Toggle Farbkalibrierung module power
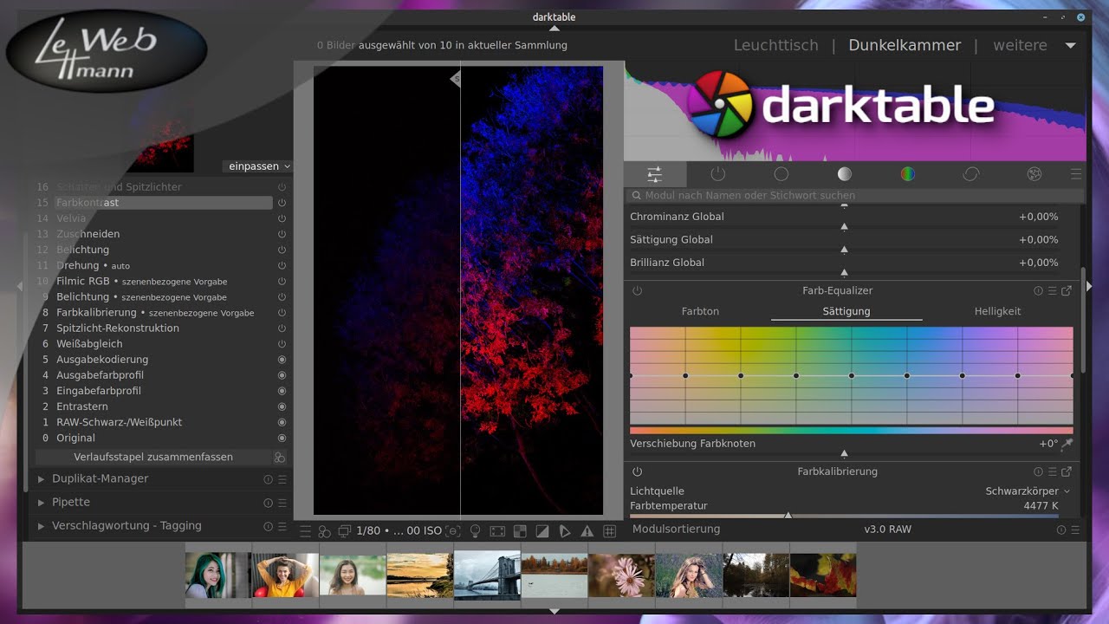Viewport: 1109px width, 624px height. [x=637, y=472]
